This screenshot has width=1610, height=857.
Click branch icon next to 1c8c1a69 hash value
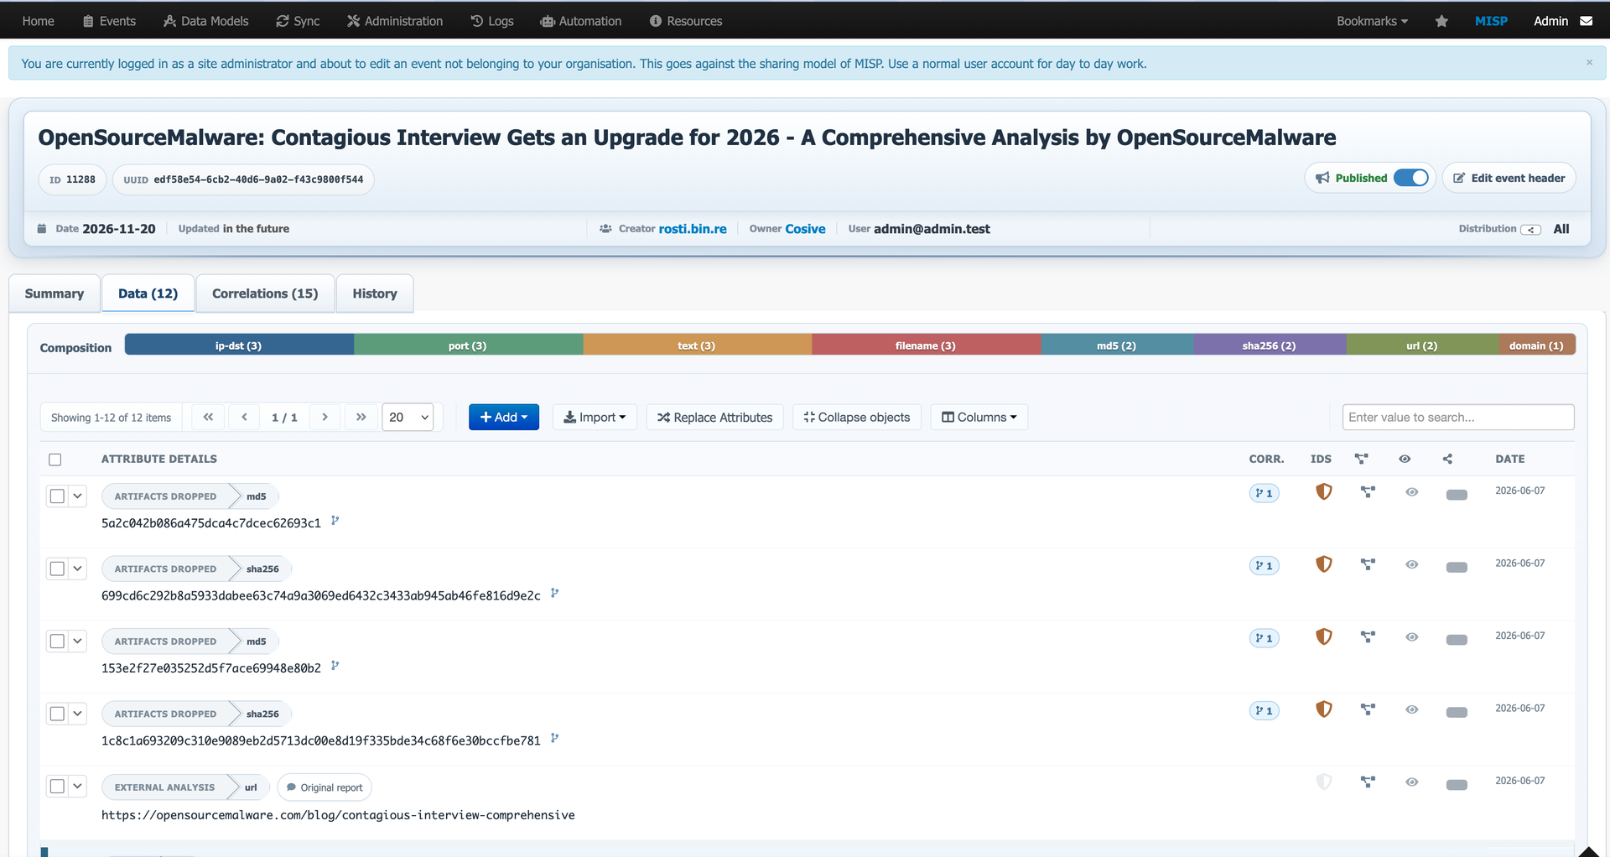(554, 739)
